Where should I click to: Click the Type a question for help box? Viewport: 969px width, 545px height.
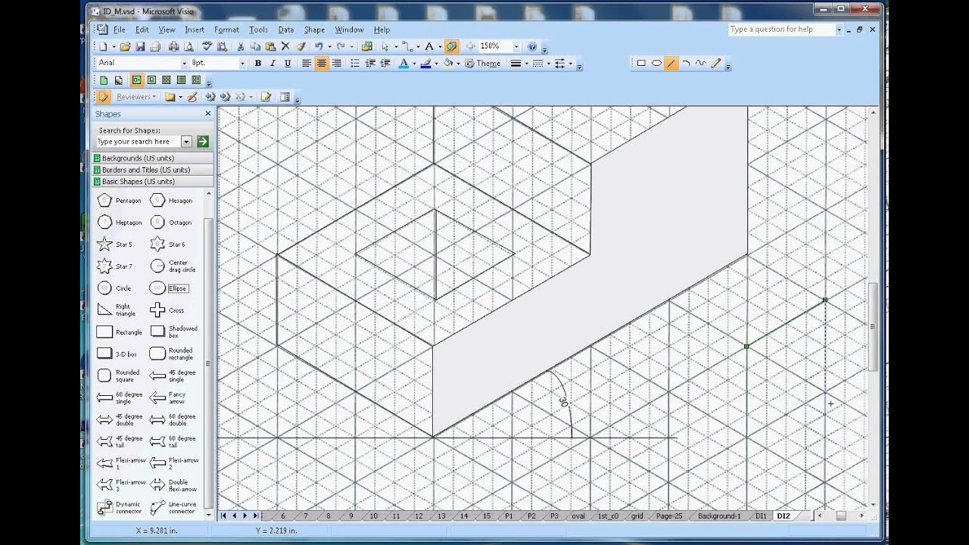click(x=781, y=30)
